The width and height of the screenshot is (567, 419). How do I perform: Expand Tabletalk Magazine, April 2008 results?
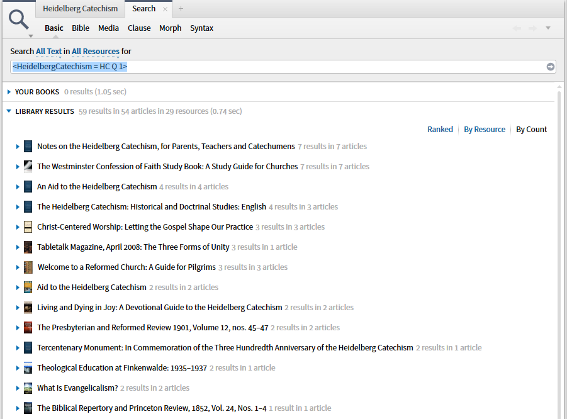click(x=18, y=247)
